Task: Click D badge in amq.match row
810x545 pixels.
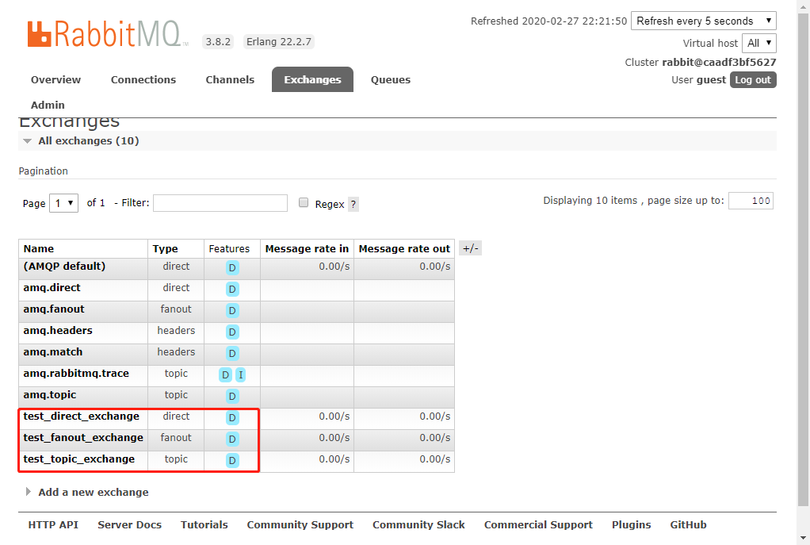Action: coord(232,354)
